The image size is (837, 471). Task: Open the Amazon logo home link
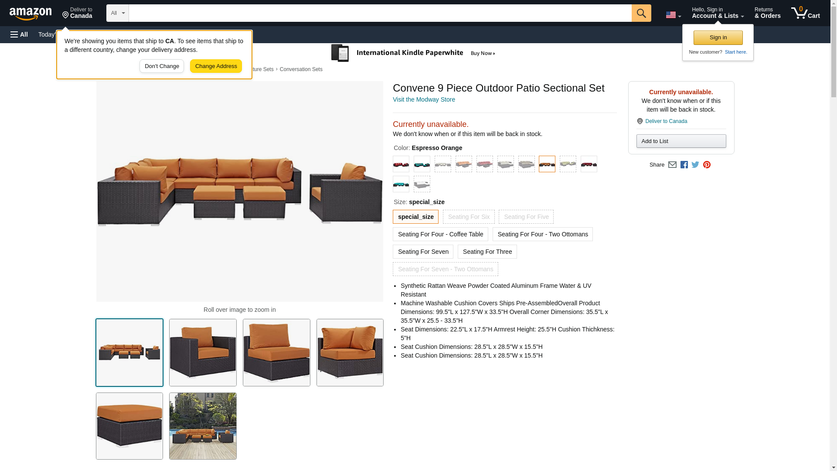31,14
